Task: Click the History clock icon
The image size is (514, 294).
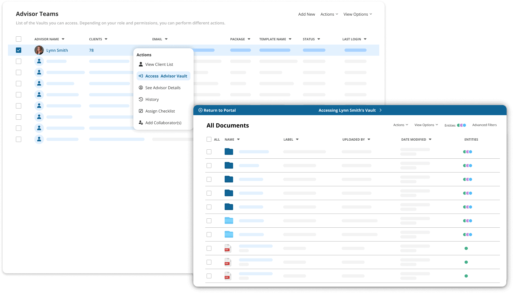Action: click(141, 99)
